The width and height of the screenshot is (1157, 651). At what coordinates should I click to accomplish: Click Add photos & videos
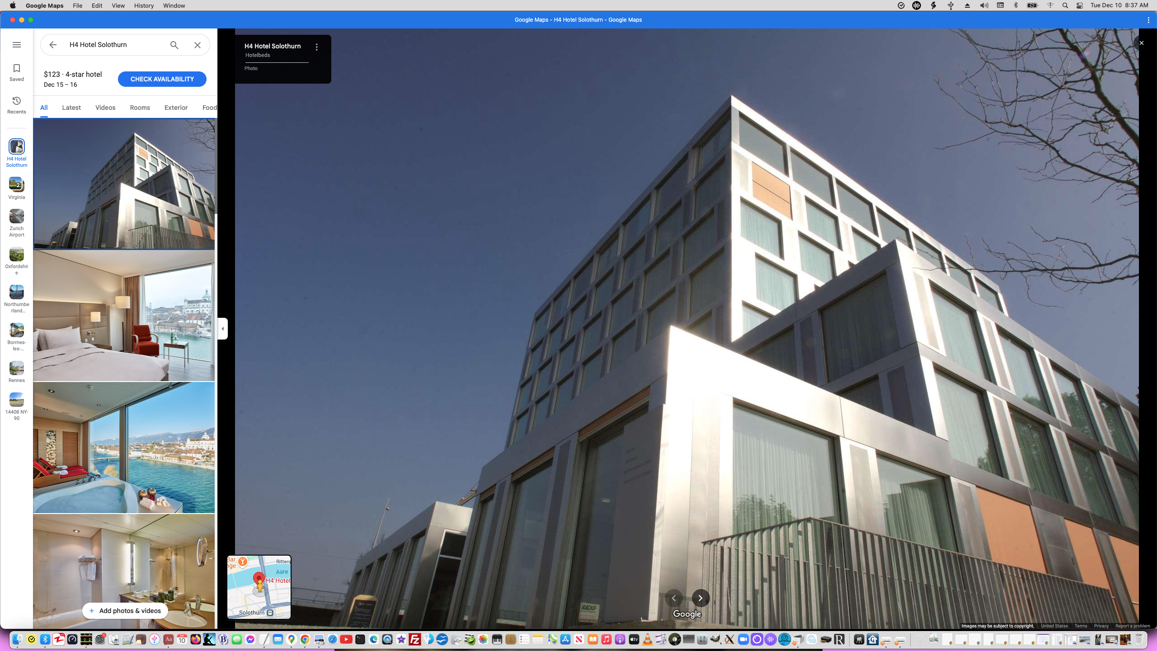(125, 610)
